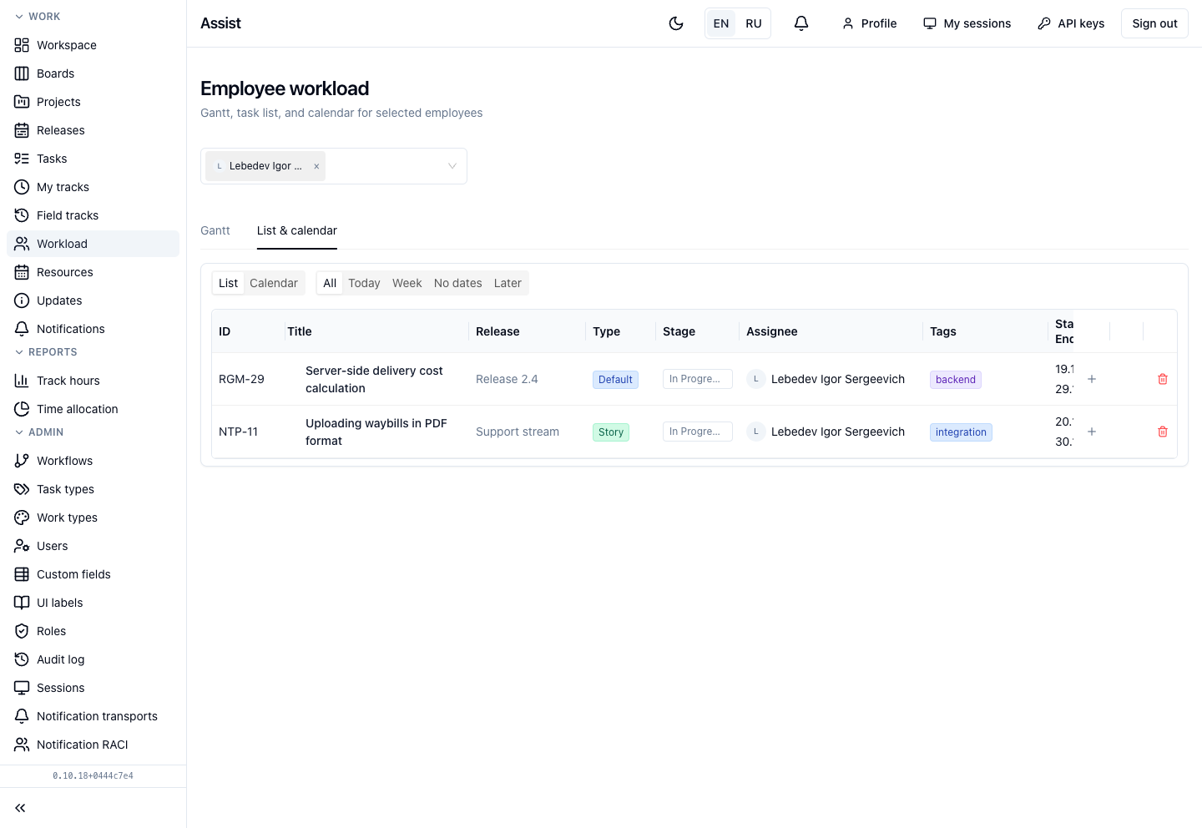Switch to List view
The height and width of the screenshot is (828, 1202).
228,283
